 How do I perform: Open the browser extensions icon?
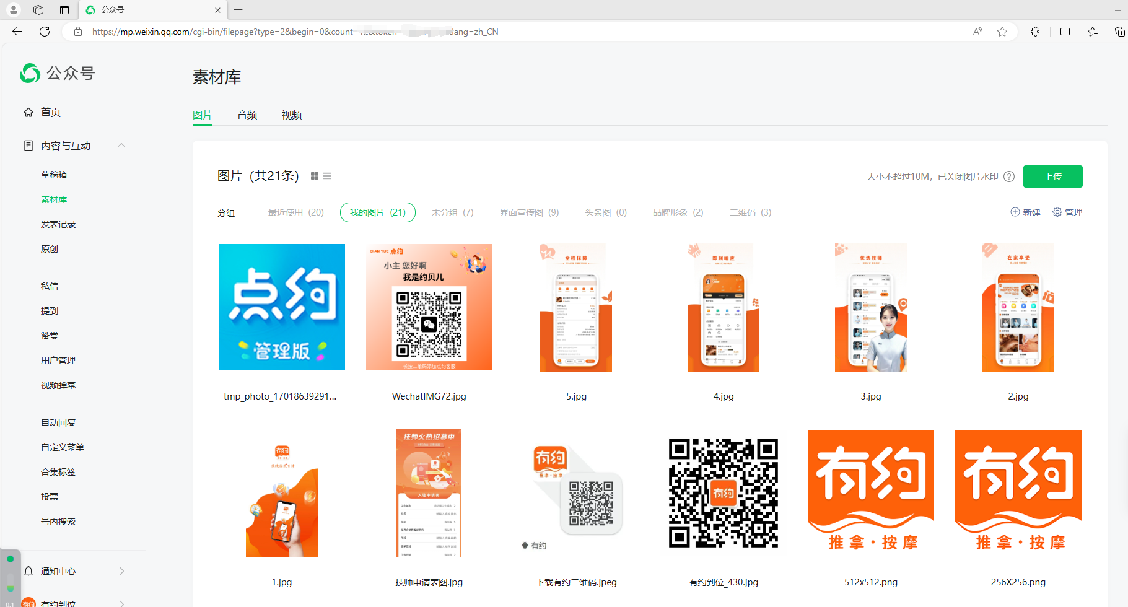tap(1035, 32)
